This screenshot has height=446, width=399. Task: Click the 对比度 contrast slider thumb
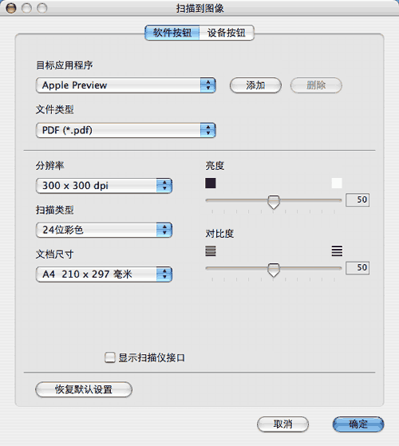[x=274, y=270]
